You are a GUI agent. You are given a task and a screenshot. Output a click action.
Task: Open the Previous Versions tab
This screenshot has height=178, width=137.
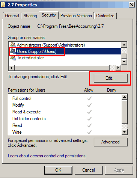pos(76,16)
